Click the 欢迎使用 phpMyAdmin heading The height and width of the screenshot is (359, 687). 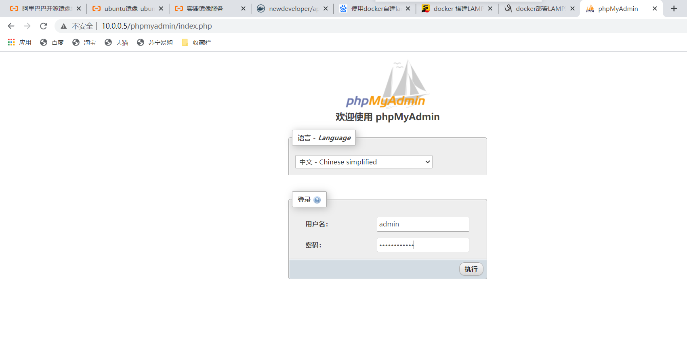388,117
